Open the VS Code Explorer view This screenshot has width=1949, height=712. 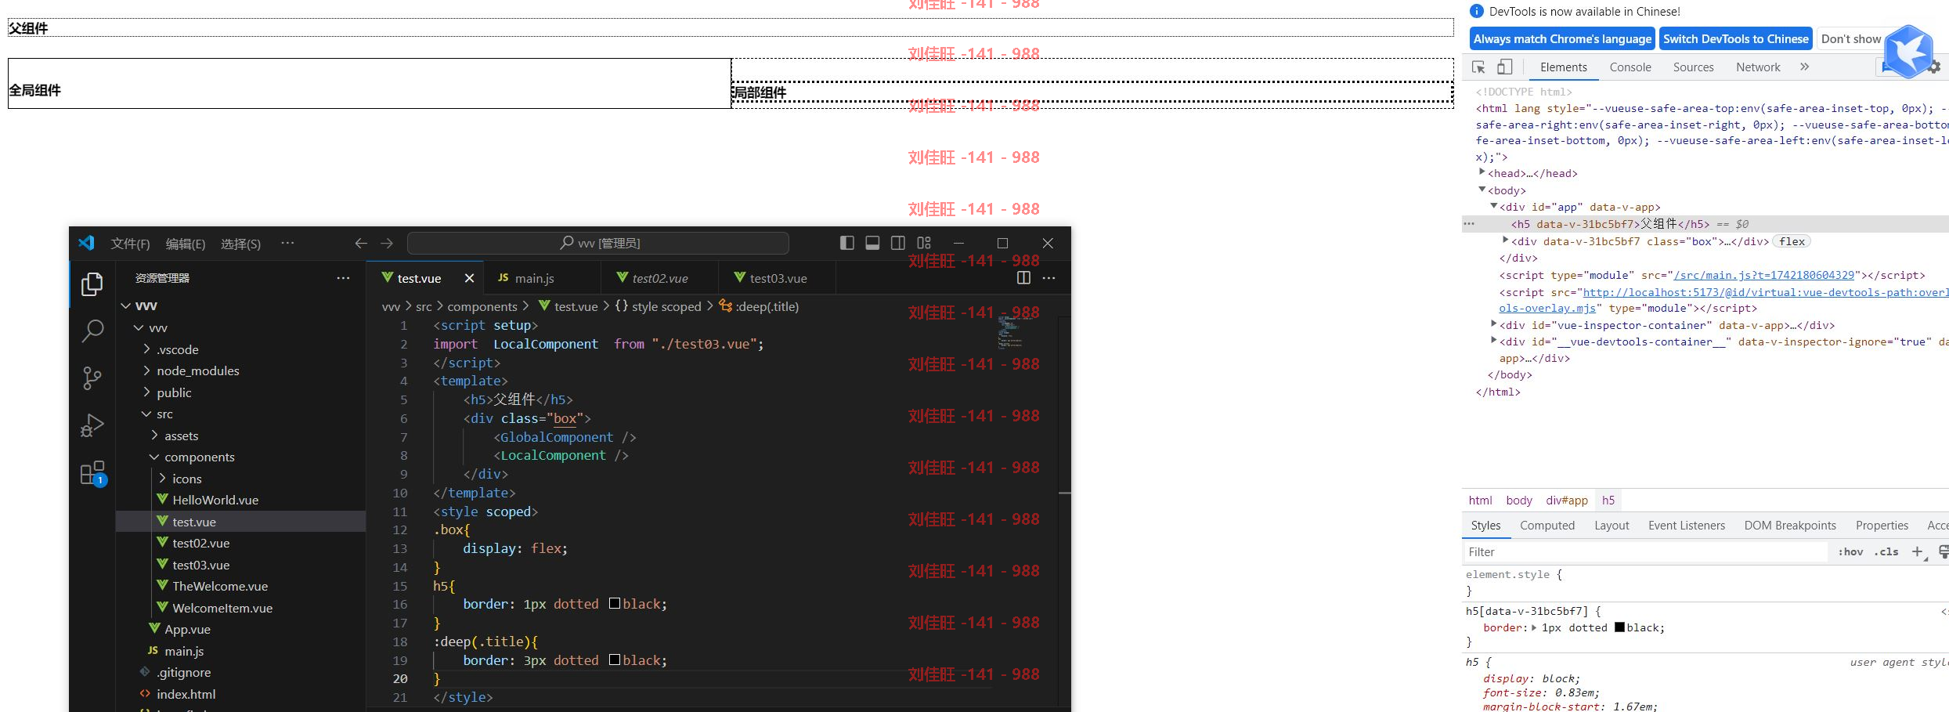92,284
